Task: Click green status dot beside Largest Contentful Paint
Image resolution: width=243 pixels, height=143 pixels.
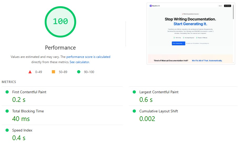Action: click(134, 92)
